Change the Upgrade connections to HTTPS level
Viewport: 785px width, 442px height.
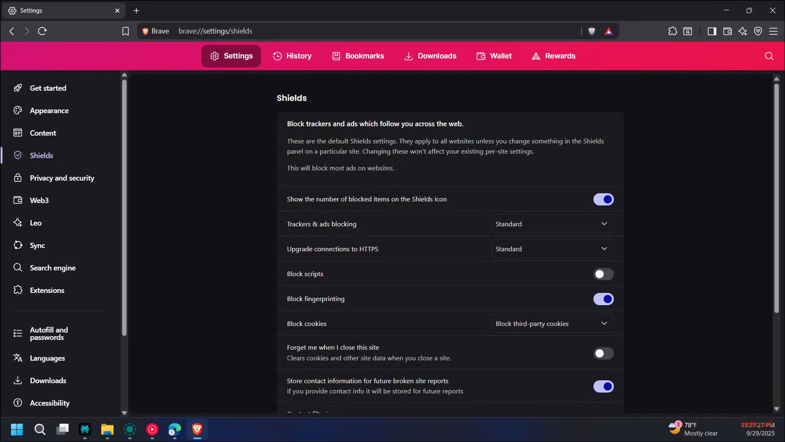pyautogui.click(x=551, y=249)
